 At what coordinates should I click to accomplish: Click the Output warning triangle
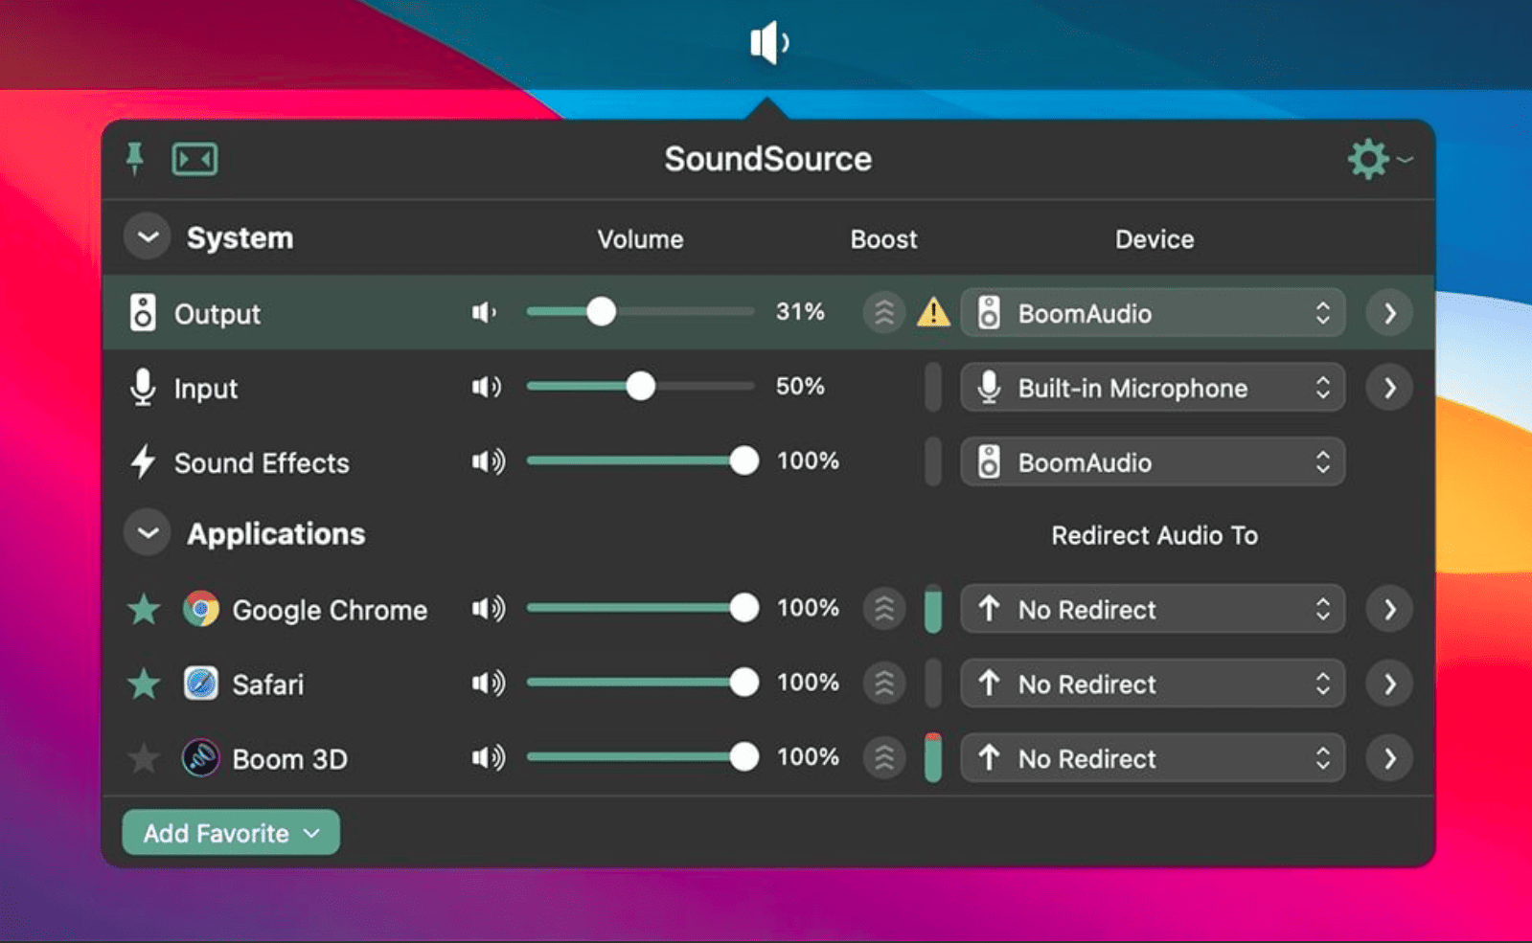click(x=933, y=313)
